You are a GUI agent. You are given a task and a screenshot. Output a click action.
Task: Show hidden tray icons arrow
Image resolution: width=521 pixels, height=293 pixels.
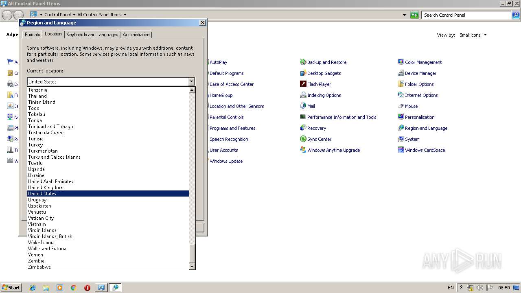462,288
